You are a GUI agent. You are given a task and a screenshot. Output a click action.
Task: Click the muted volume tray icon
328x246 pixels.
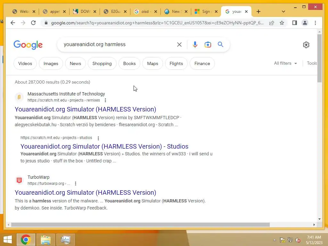[x=298, y=240]
